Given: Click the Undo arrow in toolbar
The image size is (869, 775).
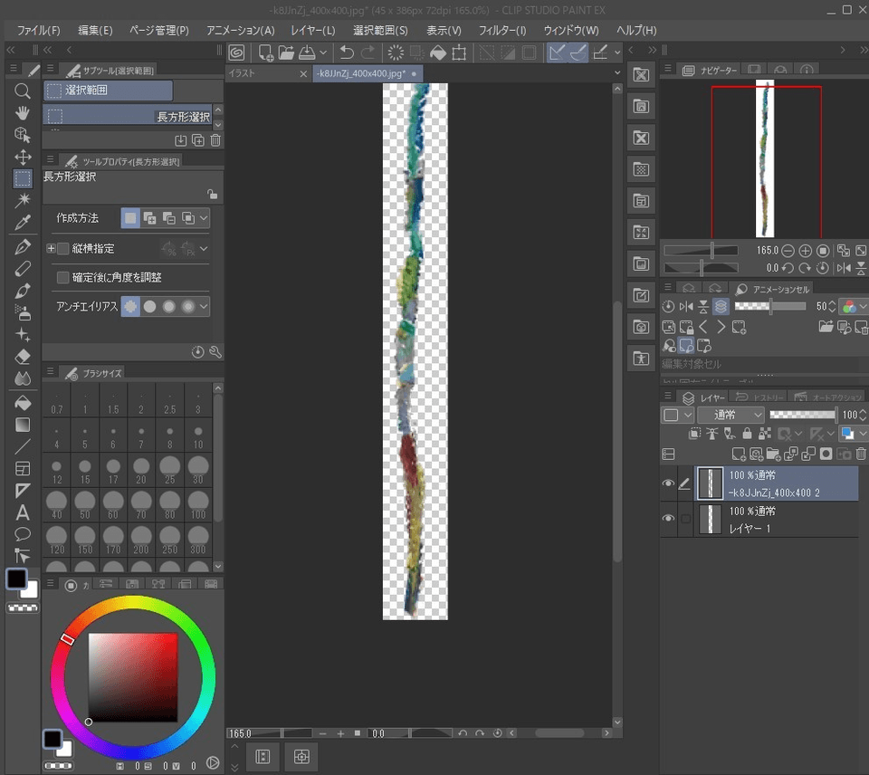Looking at the screenshot, I should (347, 53).
